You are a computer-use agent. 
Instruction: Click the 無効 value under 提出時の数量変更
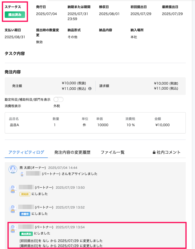click(x=39, y=42)
